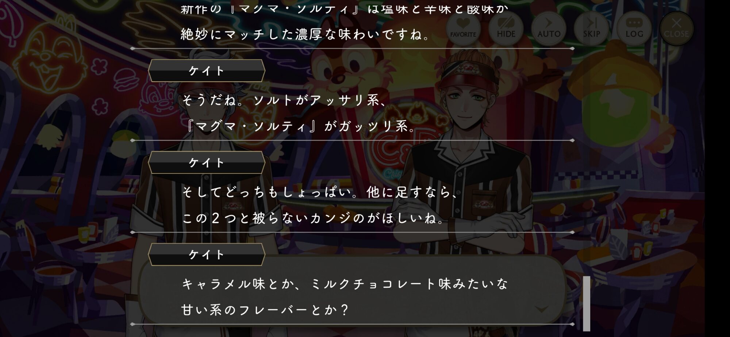Tap the FAVORITE heart icon
730x337 pixels.
pos(463,28)
